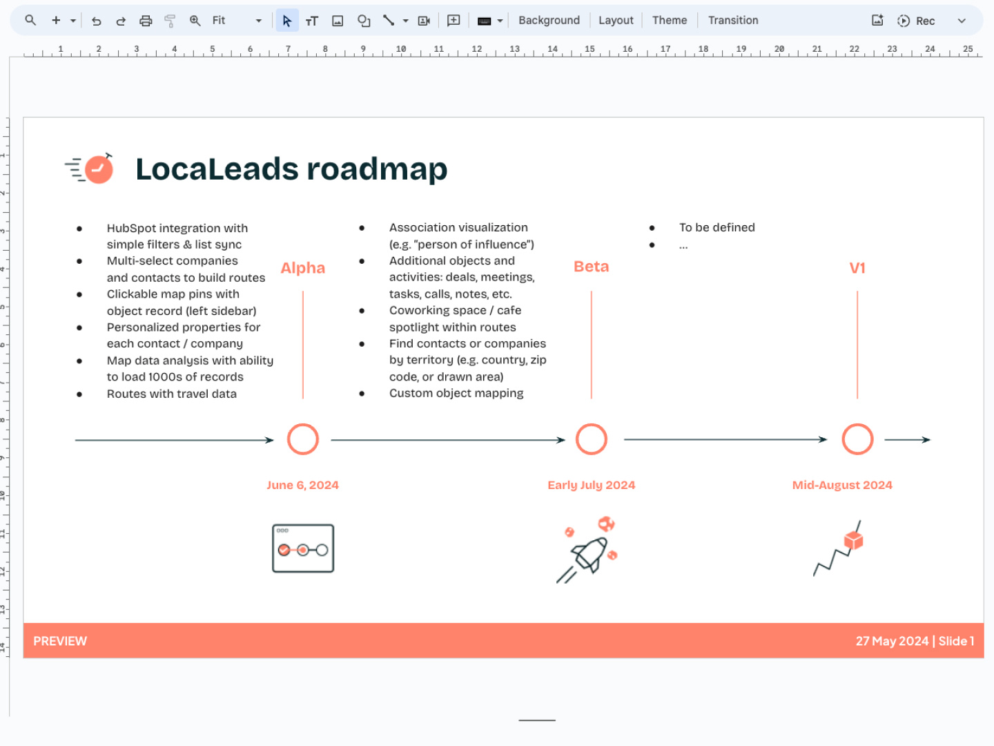Select the progress steps window illustration
This screenshot has width=994, height=746.
click(303, 548)
